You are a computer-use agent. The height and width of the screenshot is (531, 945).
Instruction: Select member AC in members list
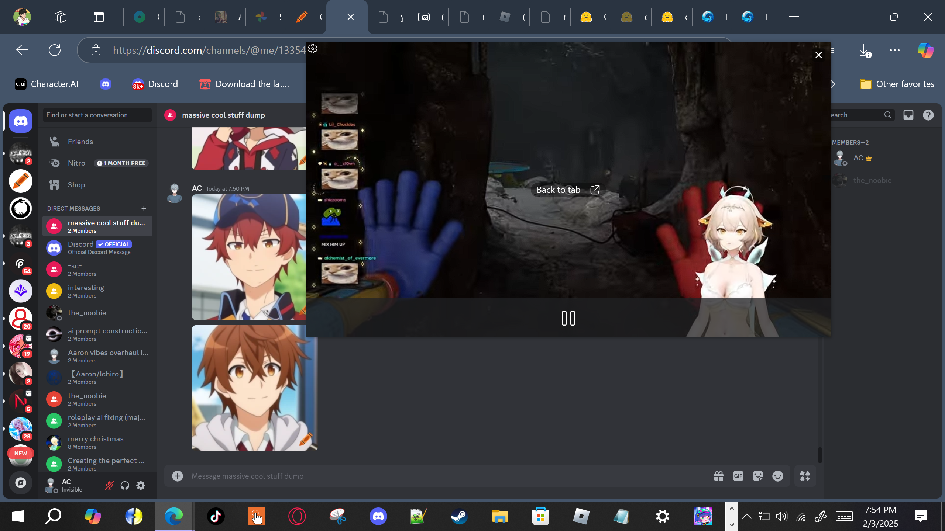(x=882, y=158)
